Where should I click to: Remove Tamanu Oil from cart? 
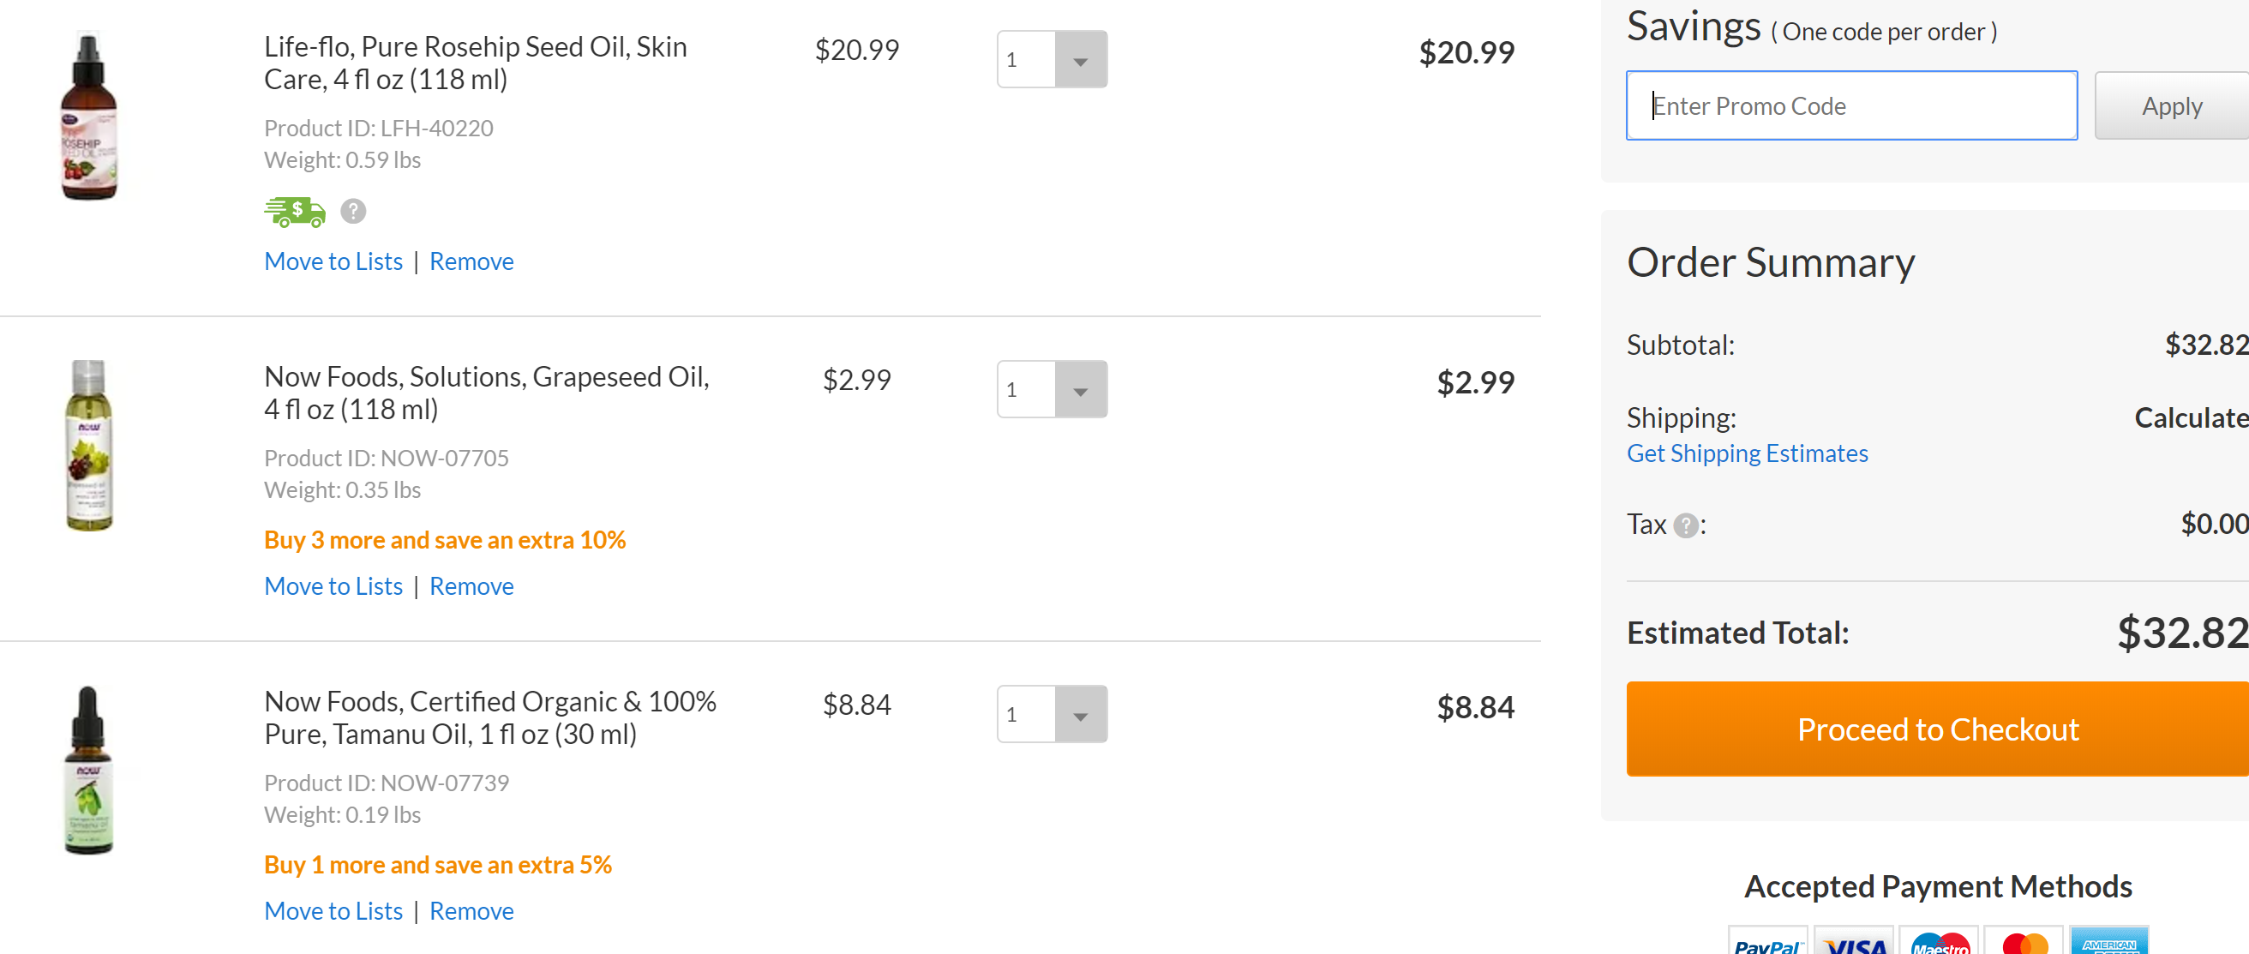click(x=471, y=910)
